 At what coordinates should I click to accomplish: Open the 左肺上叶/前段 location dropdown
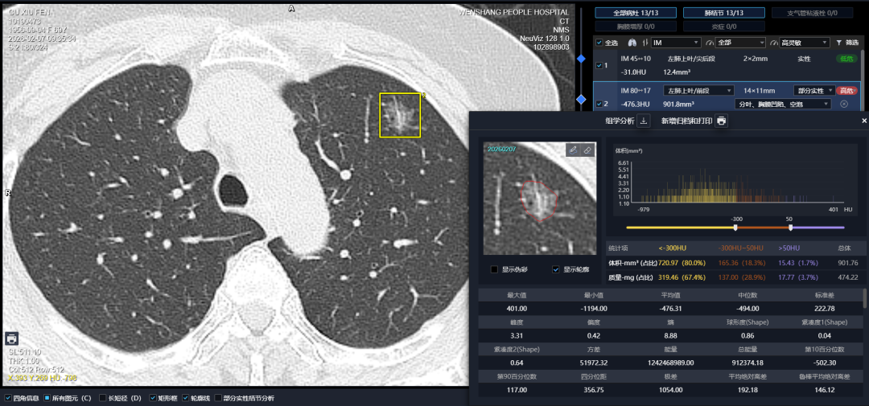click(x=698, y=91)
